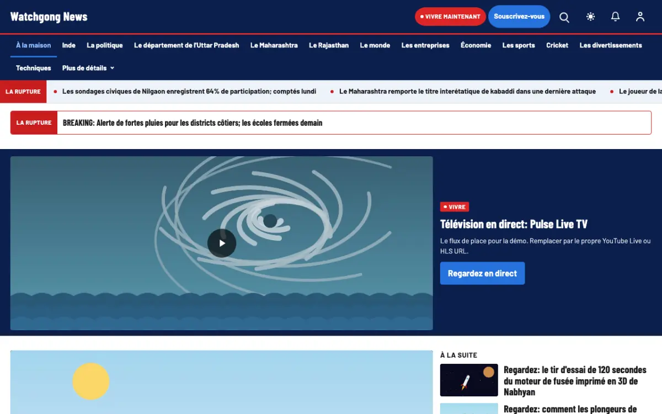Open the cyclone live video thumbnail

222,243
